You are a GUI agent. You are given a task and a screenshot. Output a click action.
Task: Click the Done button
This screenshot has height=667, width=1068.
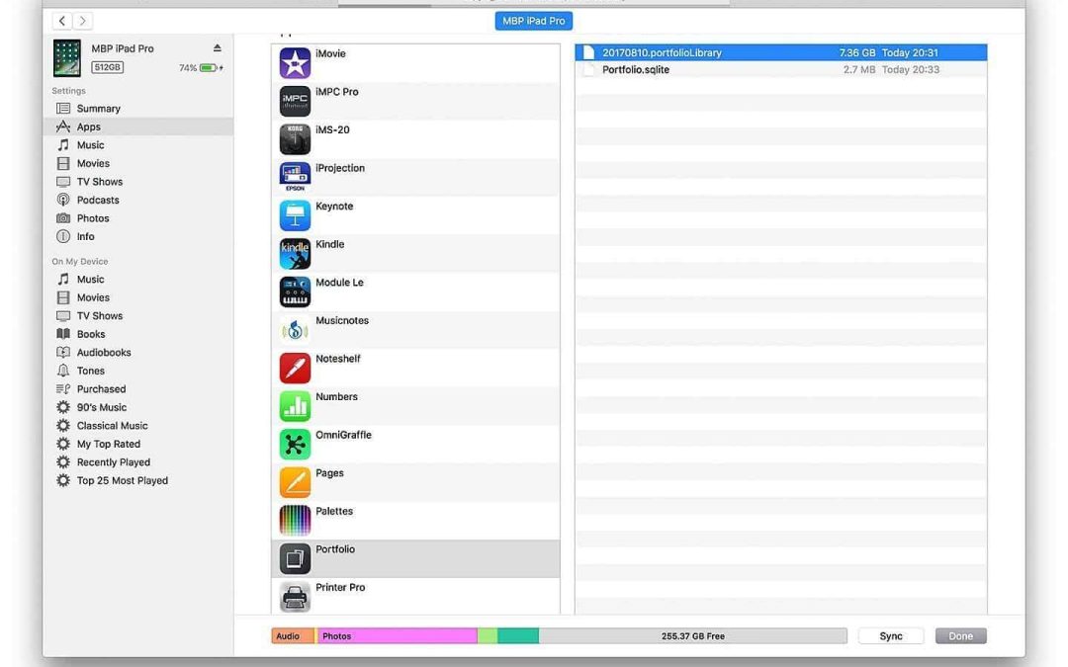click(x=960, y=636)
